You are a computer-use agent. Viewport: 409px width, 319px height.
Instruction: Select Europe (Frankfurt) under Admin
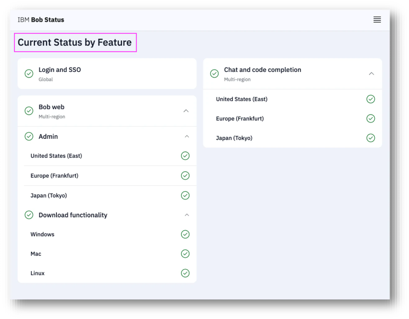110,176
